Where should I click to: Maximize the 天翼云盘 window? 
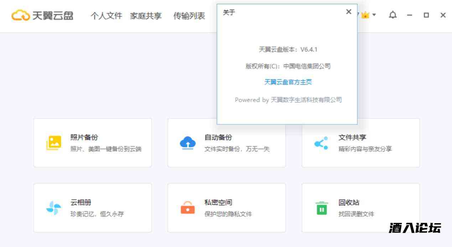click(x=426, y=15)
